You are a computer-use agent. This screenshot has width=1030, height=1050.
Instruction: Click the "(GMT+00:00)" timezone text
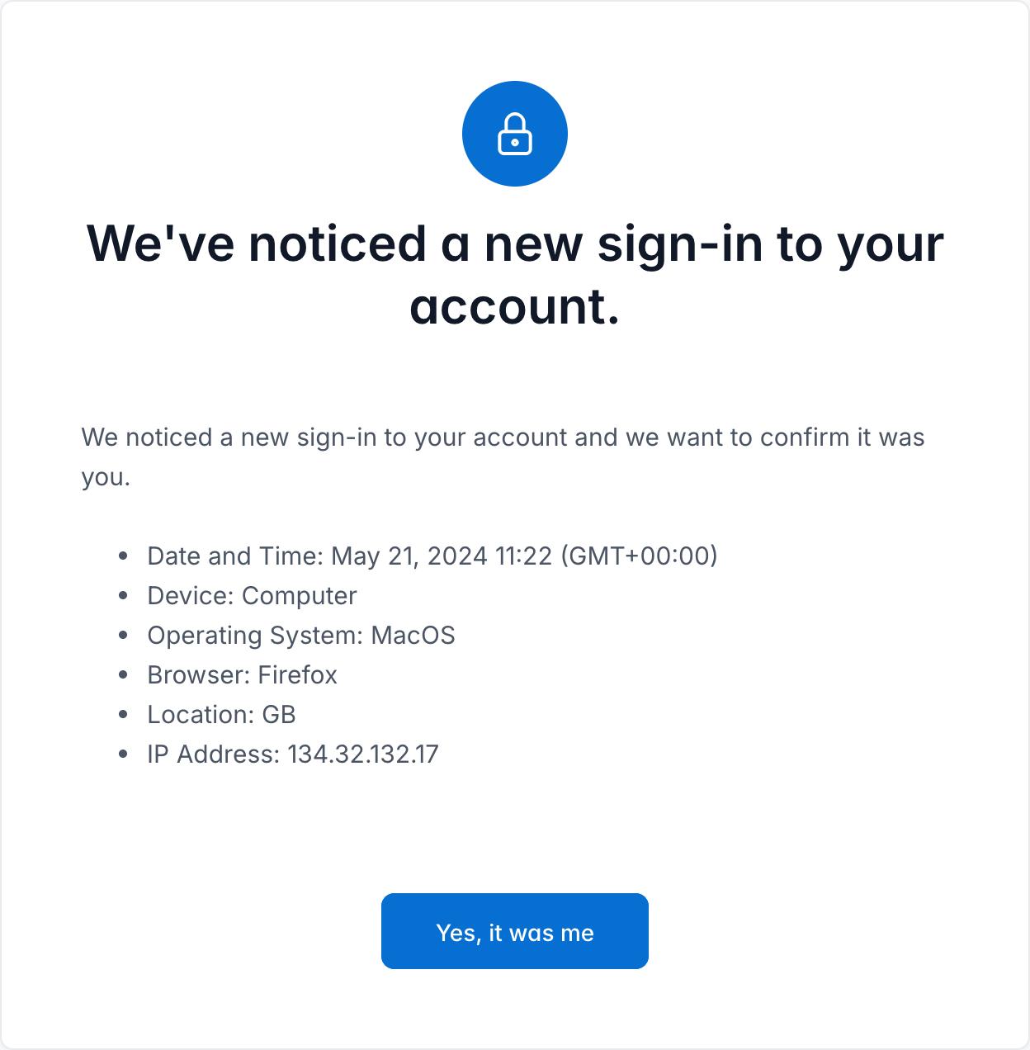(x=639, y=556)
